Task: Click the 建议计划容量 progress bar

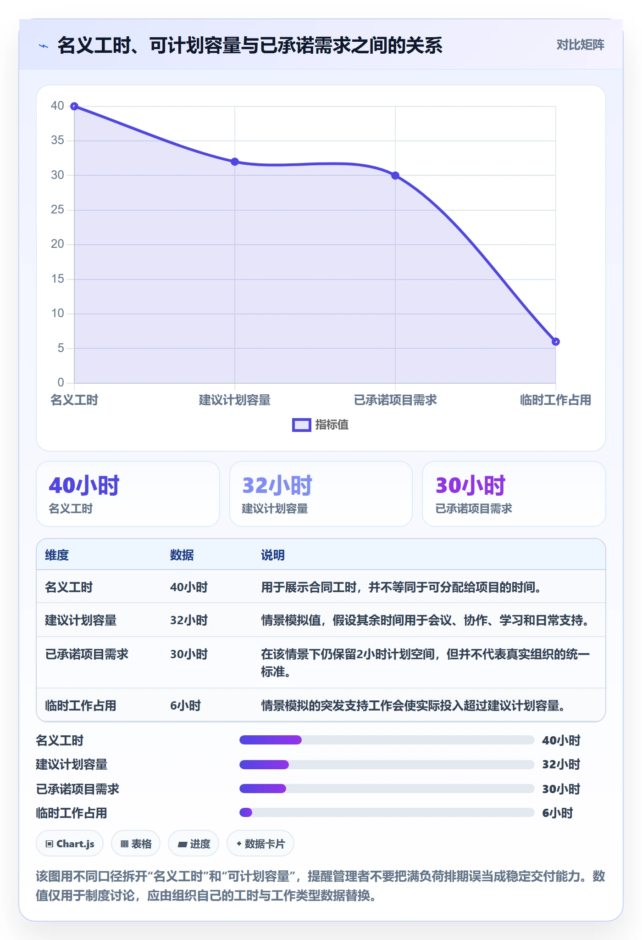Action: tap(387, 765)
